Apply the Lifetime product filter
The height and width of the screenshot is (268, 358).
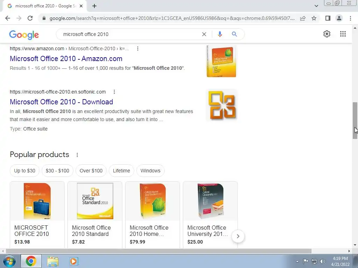pos(121,171)
